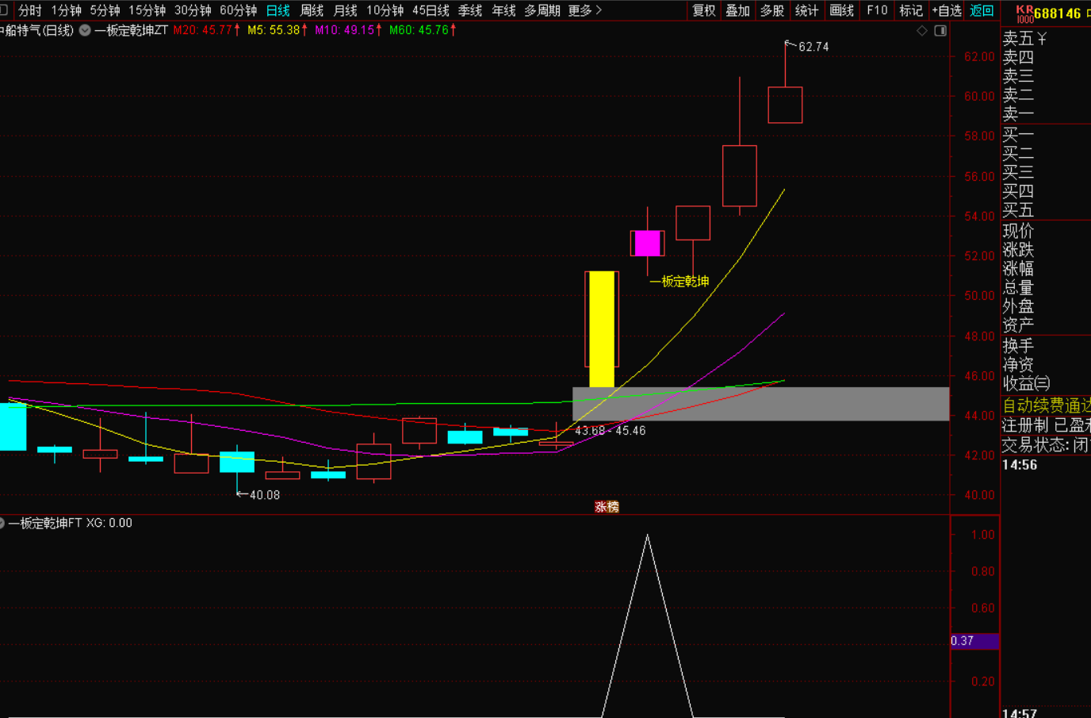
Task: Add the stock via +自选 button
Action: click(947, 10)
